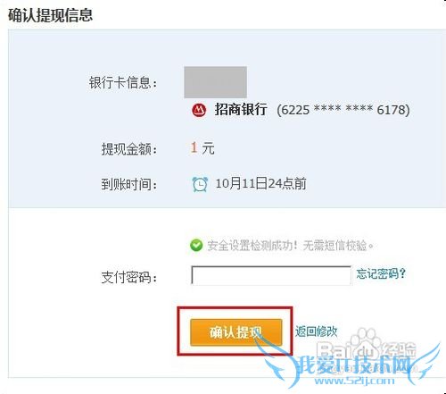Select the 招商银行 bank name text
446x394 pixels.
pyautogui.click(x=241, y=110)
